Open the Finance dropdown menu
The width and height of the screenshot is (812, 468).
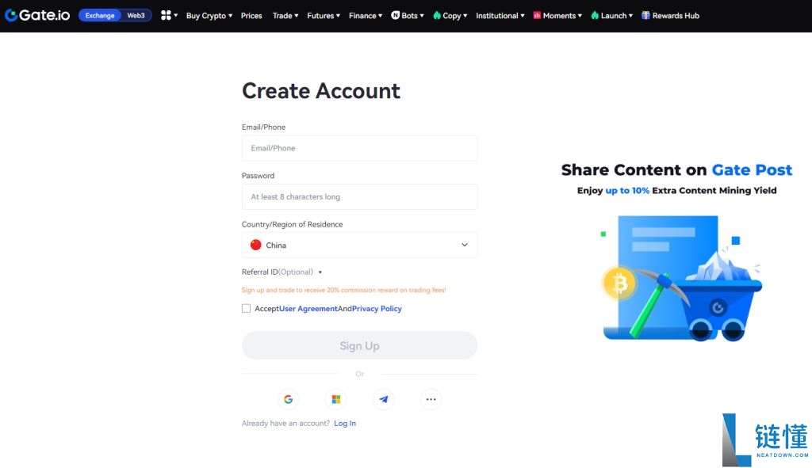click(x=366, y=16)
